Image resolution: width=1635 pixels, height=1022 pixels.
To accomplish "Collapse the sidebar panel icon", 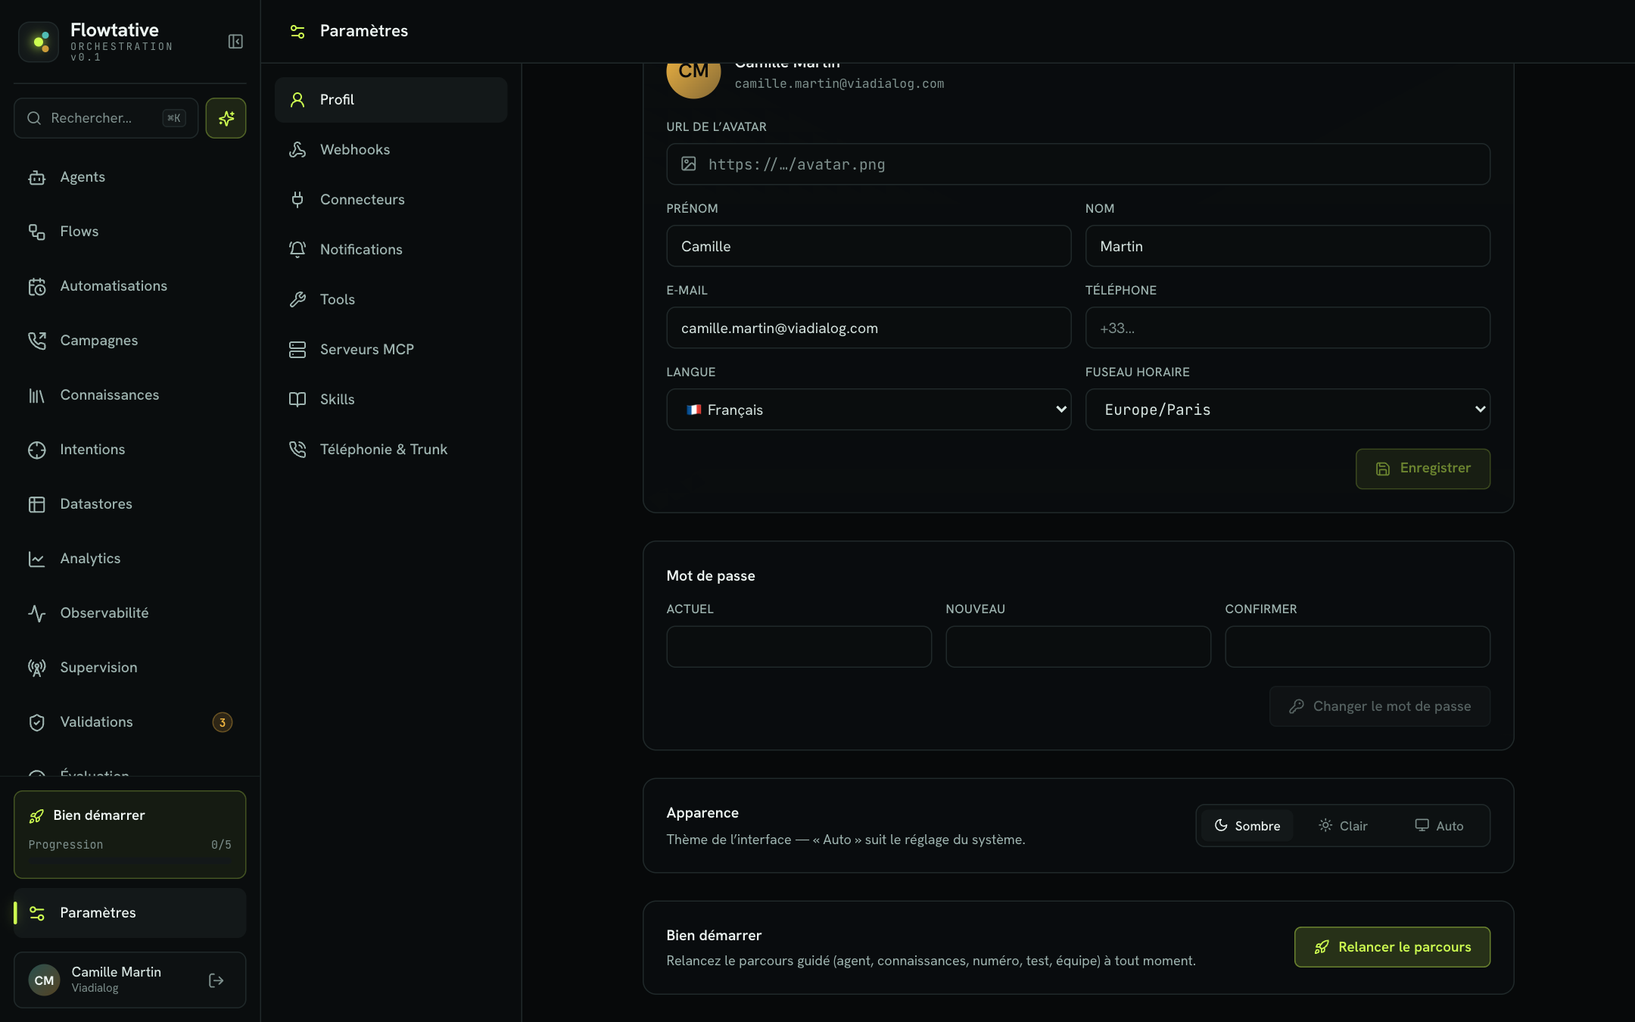I will tap(235, 42).
